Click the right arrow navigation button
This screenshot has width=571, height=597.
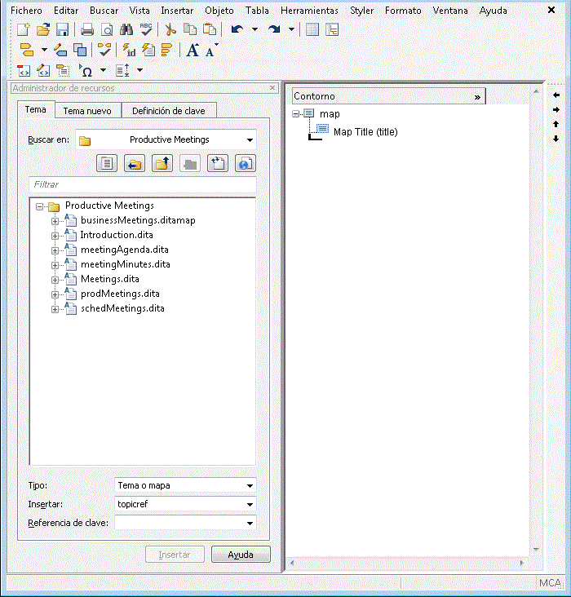556,109
